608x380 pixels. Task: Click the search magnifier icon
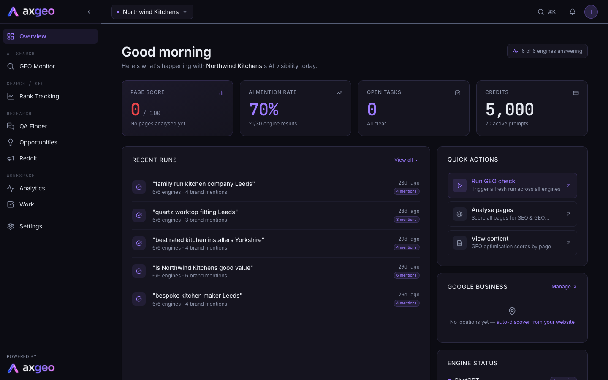[541, 12]
